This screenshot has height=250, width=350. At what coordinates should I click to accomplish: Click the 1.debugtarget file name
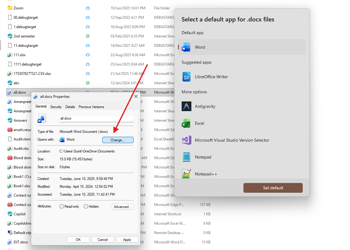pyautogui.click(x=25, y=27)
